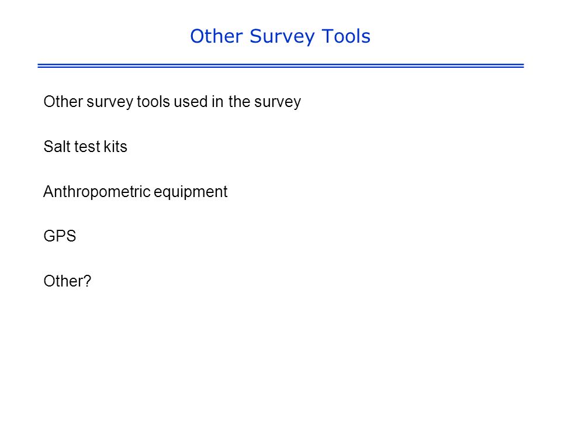Screen dimensions: 561x421
Task: Click the blue horizontal divider line
Action: (280, 65)
